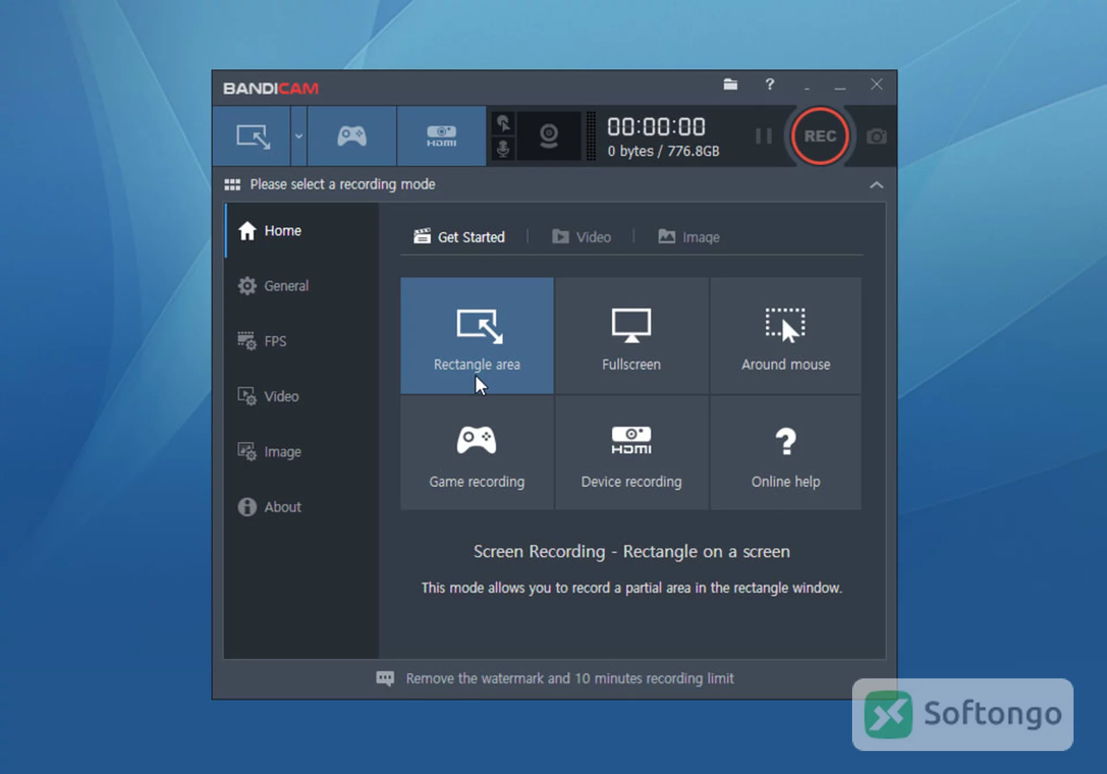The width and height of the screenshot is (1107, 774).
Task: Choose the Game recording tile
Action: pyautogui.click(x=477, y=453)
